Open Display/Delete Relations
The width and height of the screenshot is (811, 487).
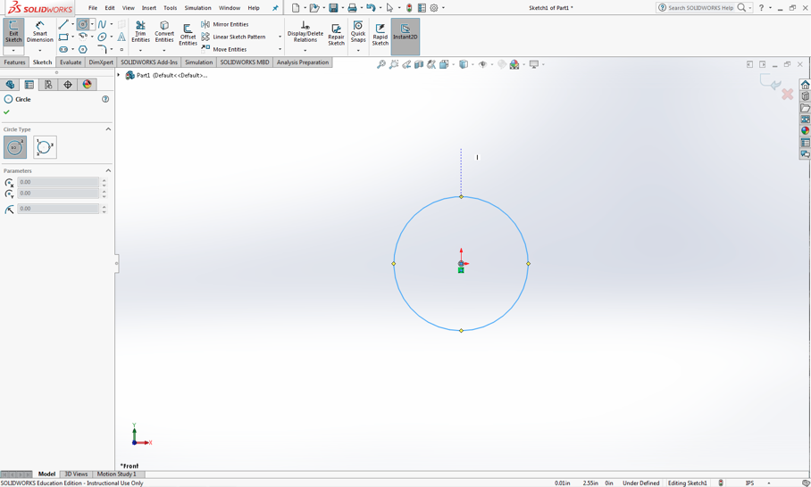point(305,32)
